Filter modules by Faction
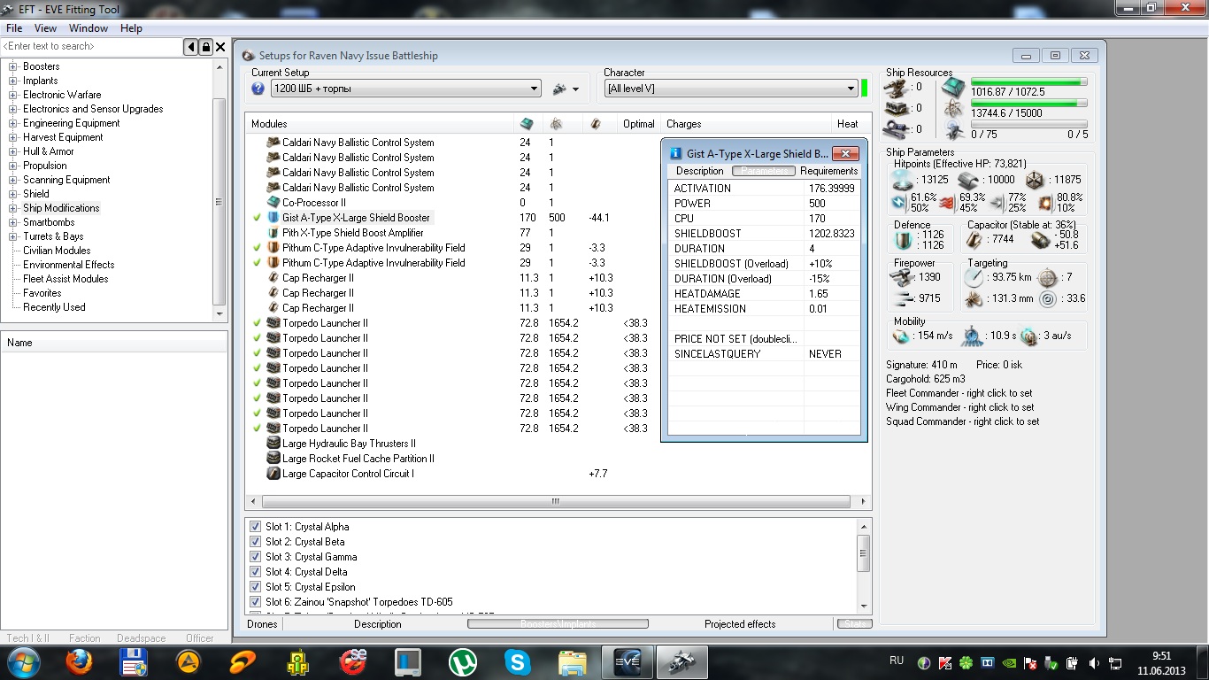 pos(85,637)
